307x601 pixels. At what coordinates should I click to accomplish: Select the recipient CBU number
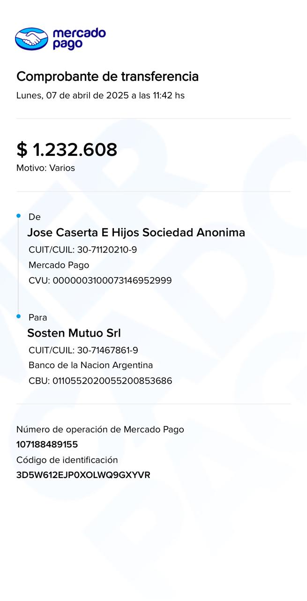coord(112,381)
